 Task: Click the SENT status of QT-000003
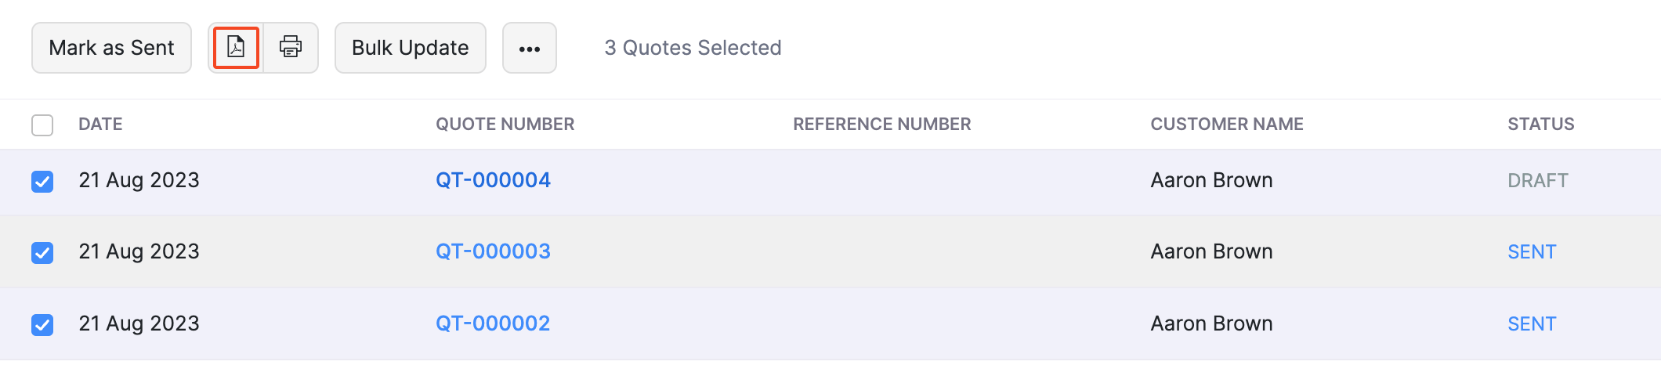1532,252
